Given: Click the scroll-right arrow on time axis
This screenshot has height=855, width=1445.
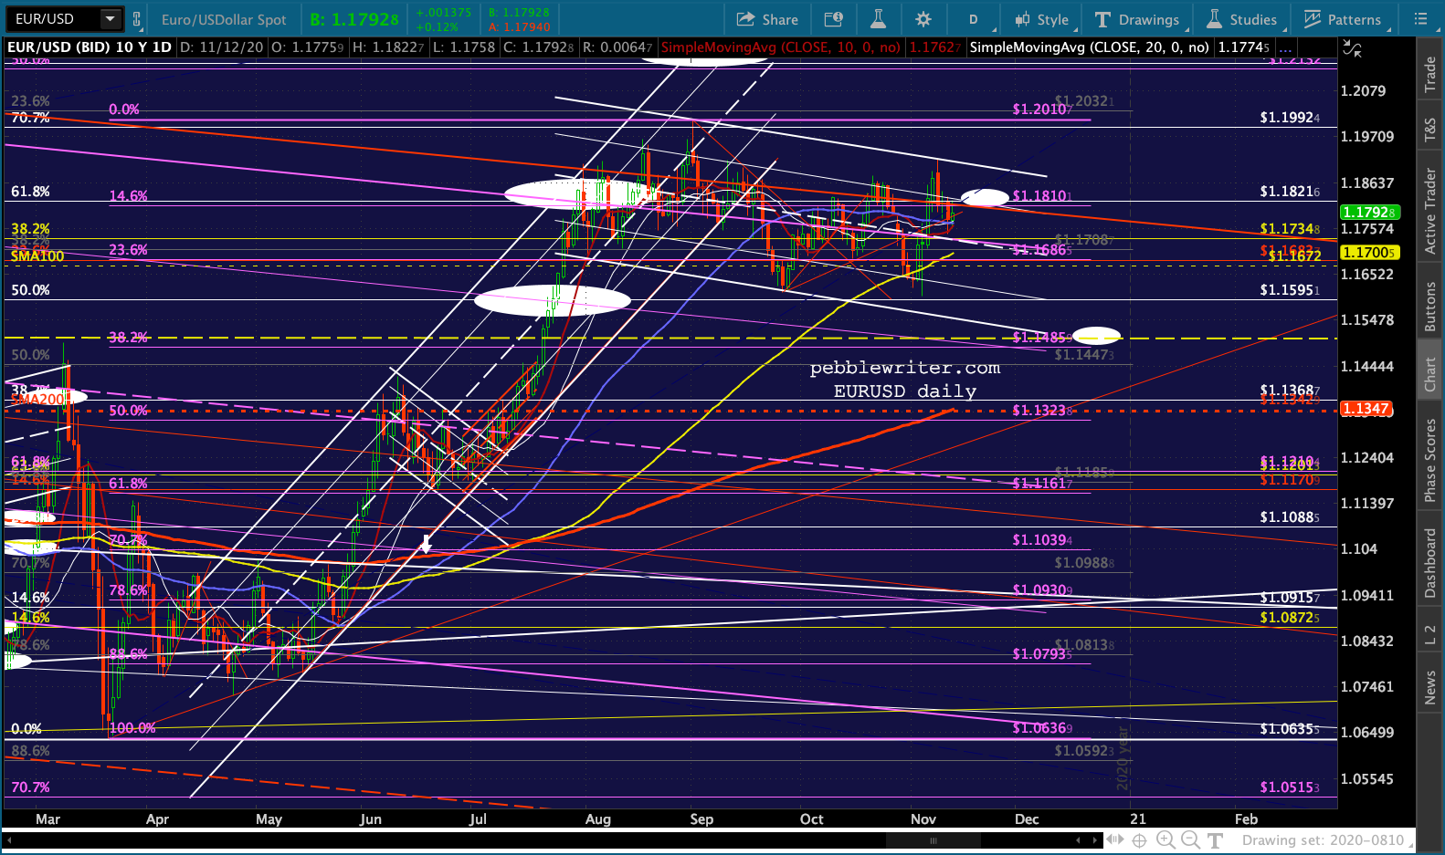Looking at the screenshot, I should 1095,840.
